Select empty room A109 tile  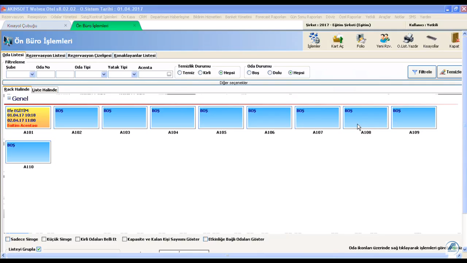coord(414,117)
